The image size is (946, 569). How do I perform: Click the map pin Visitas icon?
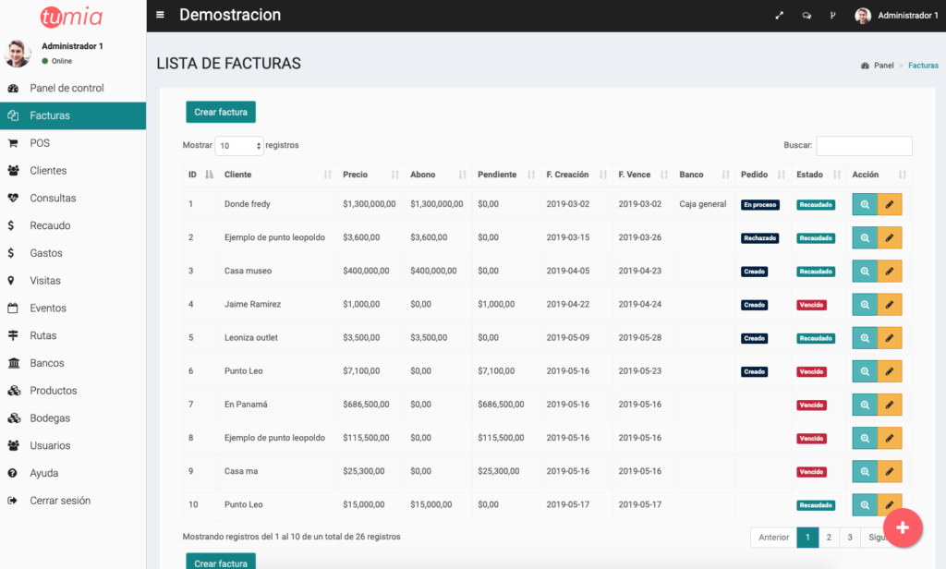[x=11, y=281]
